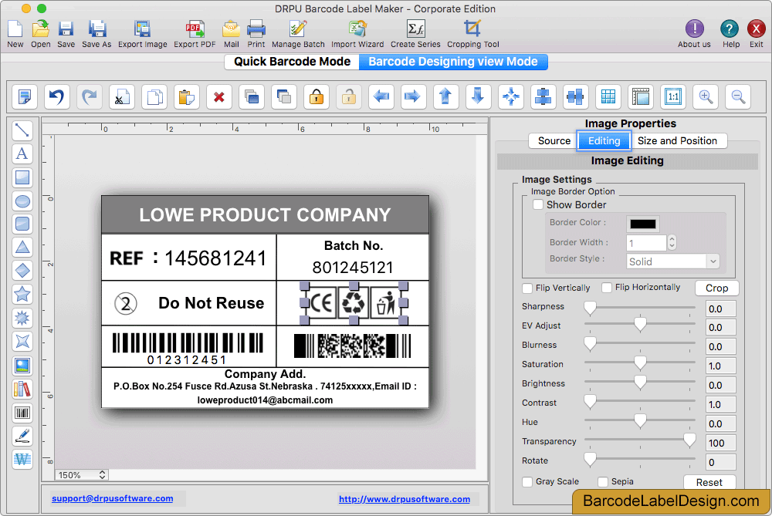
Task: Cut the selection using the scissors icon
Action: coord(122,96)
